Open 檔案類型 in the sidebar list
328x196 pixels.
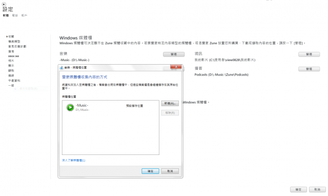pyautogui.click(x=14, y=42)
